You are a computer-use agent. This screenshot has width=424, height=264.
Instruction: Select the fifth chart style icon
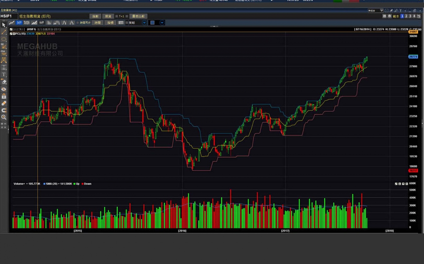click(x=42, y=23)
